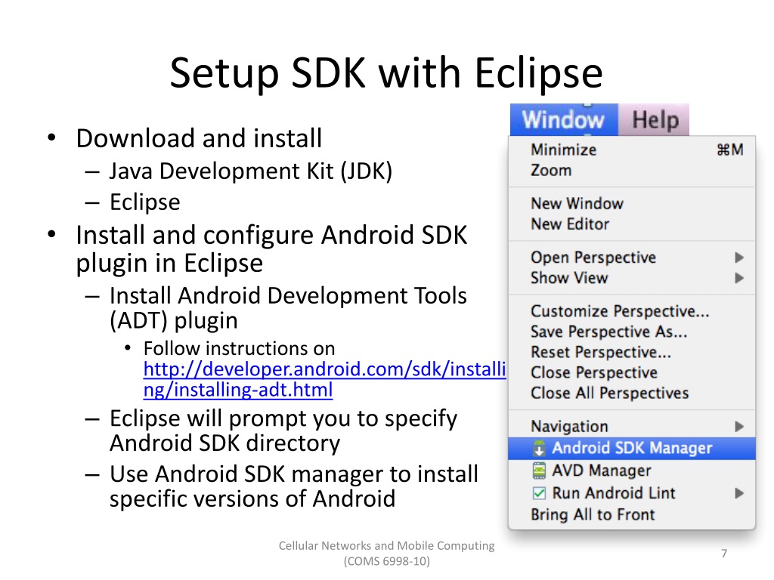Choose Minimize from the Window menu
The height and width of the screenshot is (580, 774).
[632, 150]
